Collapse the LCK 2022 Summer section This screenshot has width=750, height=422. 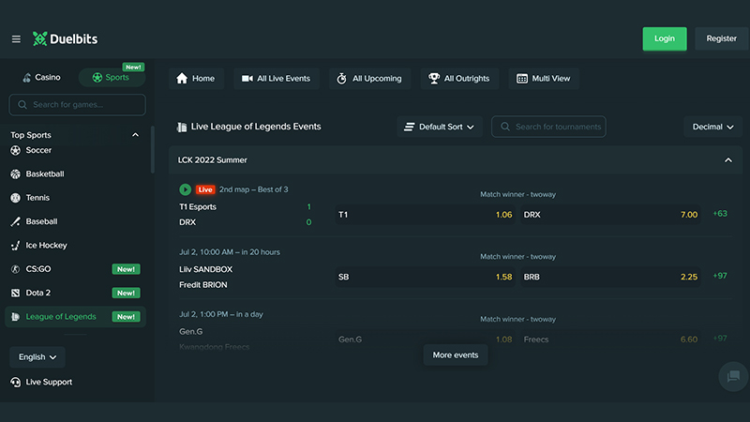(x=728, y=160)
